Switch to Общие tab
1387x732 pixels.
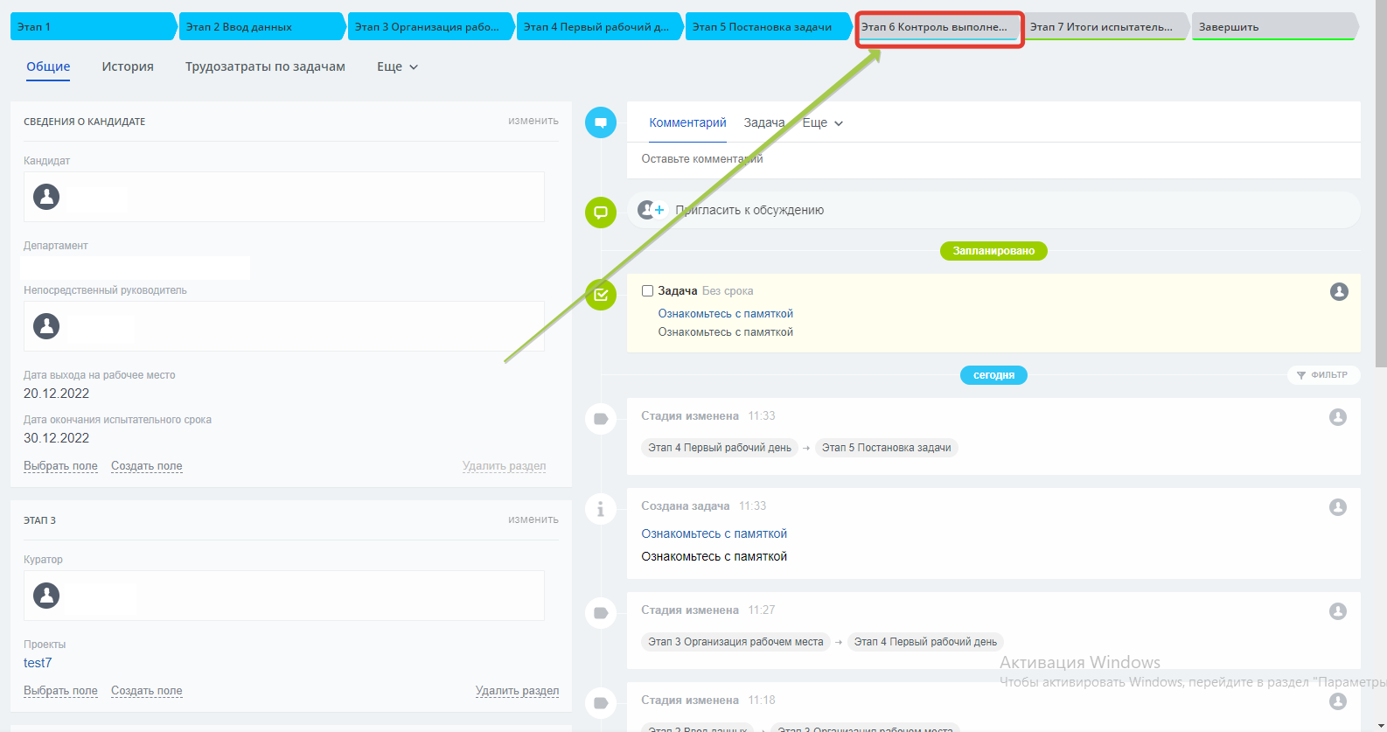pyautogui.click(x=48, y=66)
